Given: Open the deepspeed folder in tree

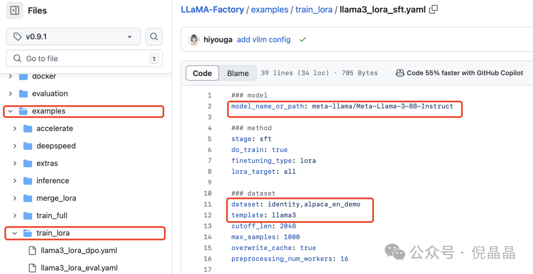Looking at the screenshot, I should point(56,146).
